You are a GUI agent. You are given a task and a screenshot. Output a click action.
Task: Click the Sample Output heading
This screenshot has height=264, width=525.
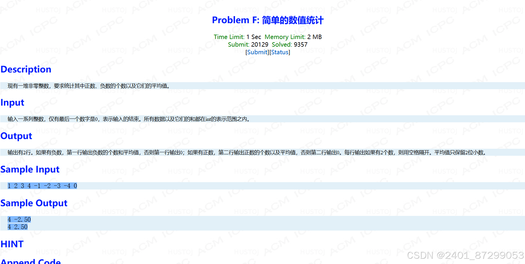[x=34, y=203]
